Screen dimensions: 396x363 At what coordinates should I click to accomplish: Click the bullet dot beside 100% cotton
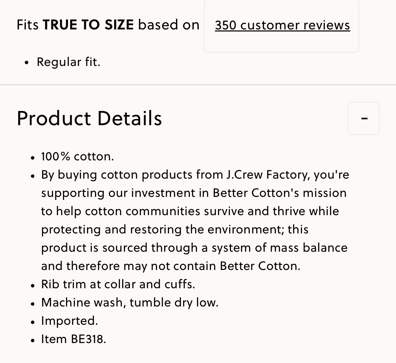point(32,158)
